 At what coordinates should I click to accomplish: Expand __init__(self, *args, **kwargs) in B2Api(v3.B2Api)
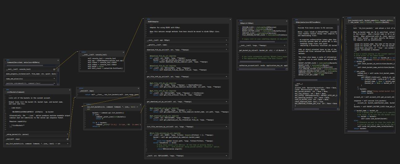[285, 45]
